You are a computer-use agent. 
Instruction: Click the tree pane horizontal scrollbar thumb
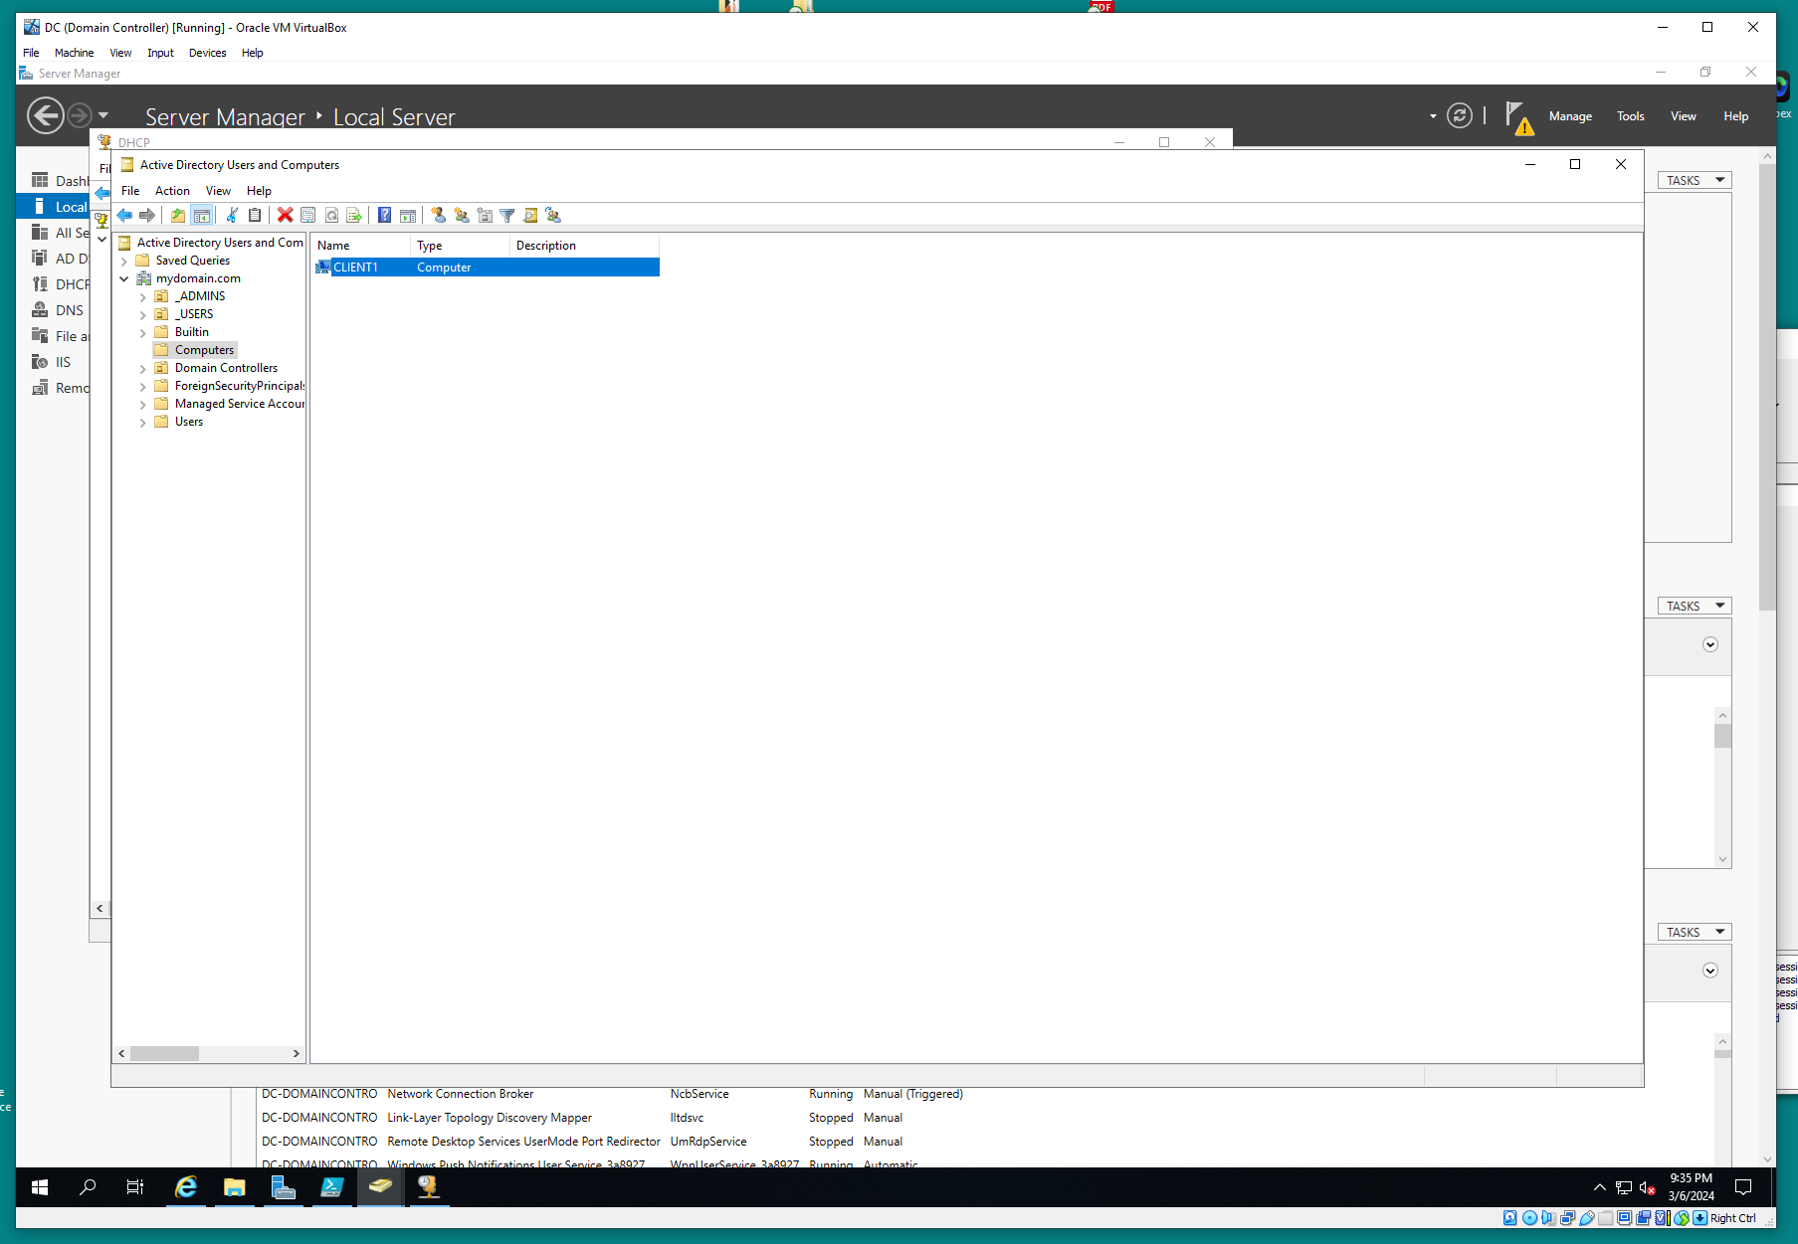[164, 1053]
